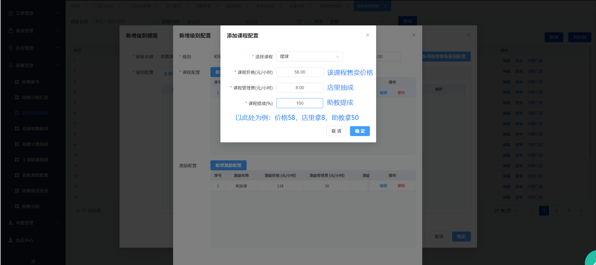Click the grid icon beside 助教分组汇总

coord(17,97)
